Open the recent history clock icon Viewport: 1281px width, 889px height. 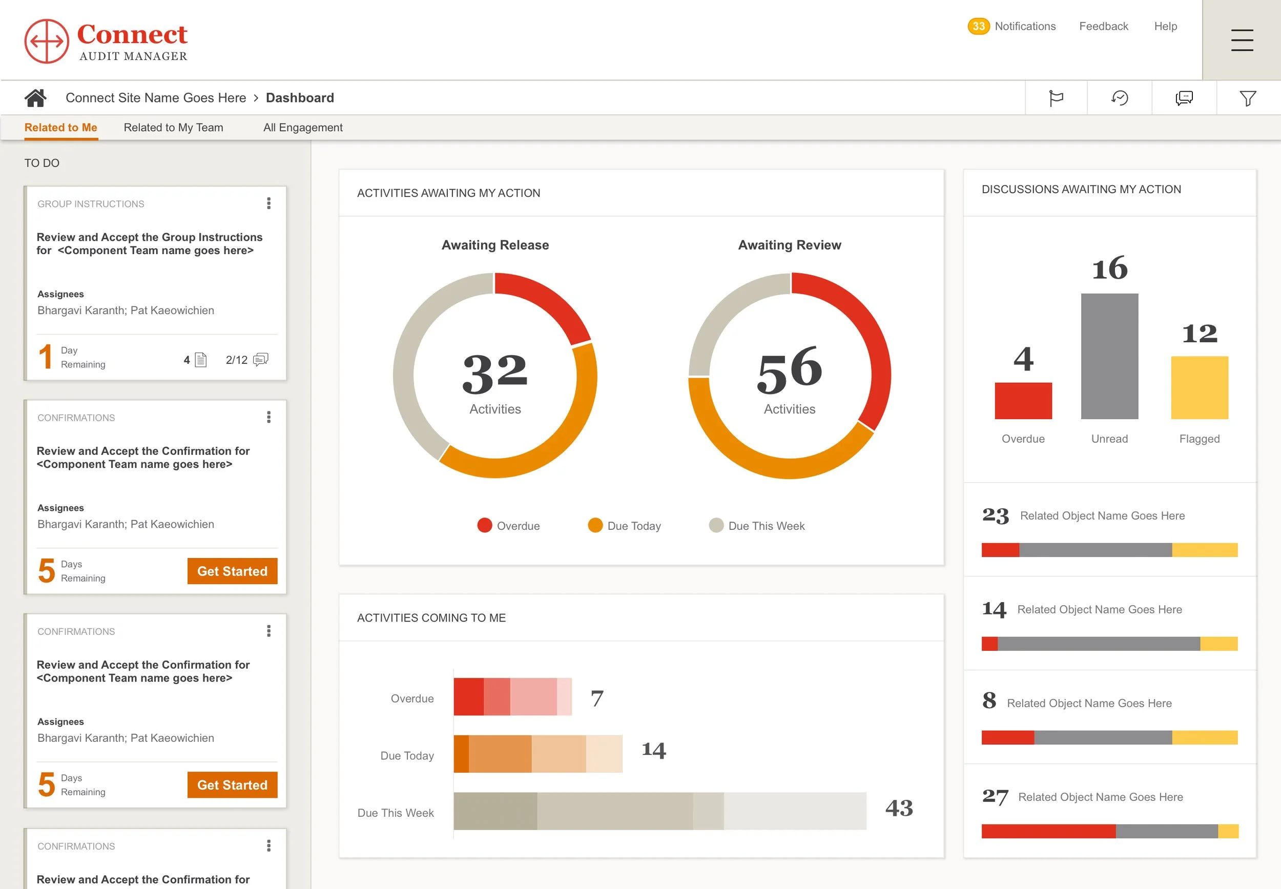point(1119,98)
